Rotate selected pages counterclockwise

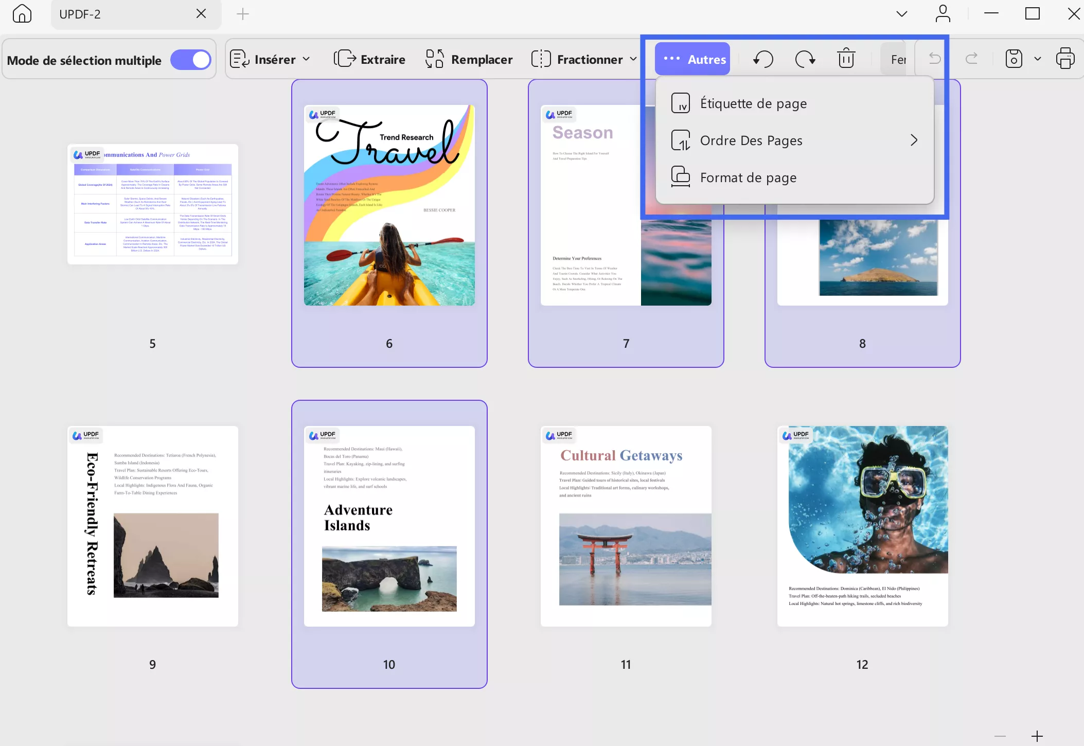tap(763, 59)
